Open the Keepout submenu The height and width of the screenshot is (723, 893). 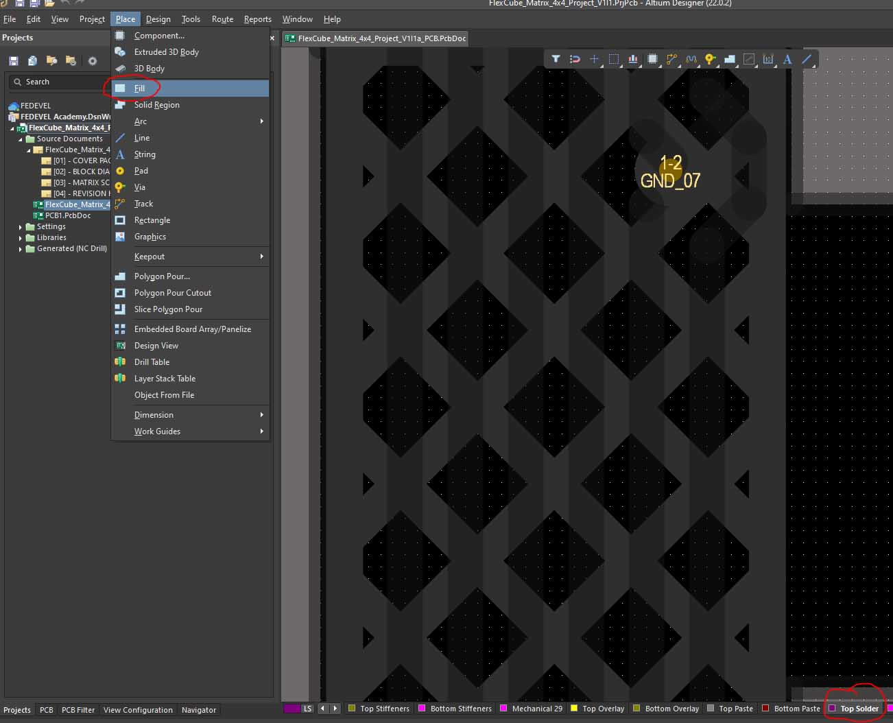tap(150, 257)
